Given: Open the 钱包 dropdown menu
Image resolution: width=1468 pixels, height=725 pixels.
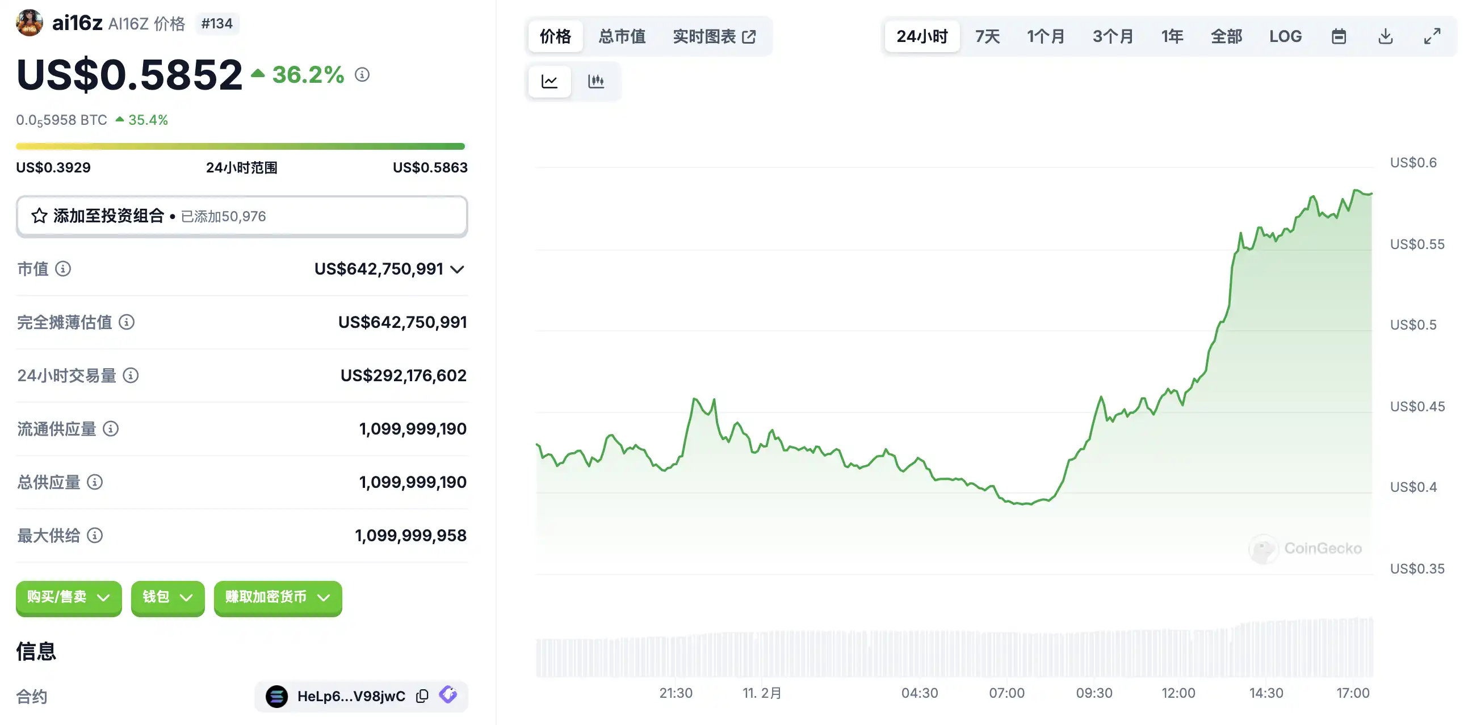Looking at the screenshot, I should pos(167,597).
